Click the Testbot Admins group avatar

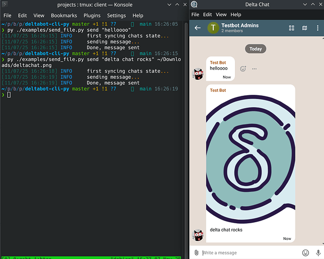[x=213, y=28]
